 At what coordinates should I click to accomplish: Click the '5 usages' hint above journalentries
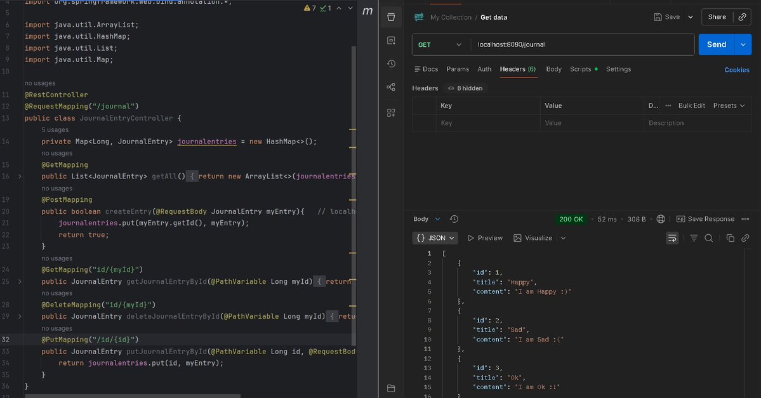[x=55, y=130]
